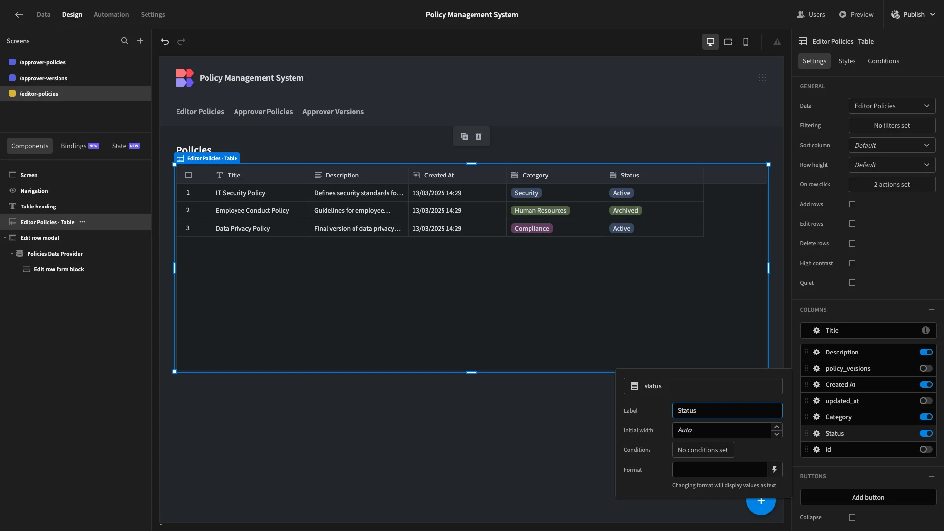
Task: Redo the last change
Action: (181, 42)
